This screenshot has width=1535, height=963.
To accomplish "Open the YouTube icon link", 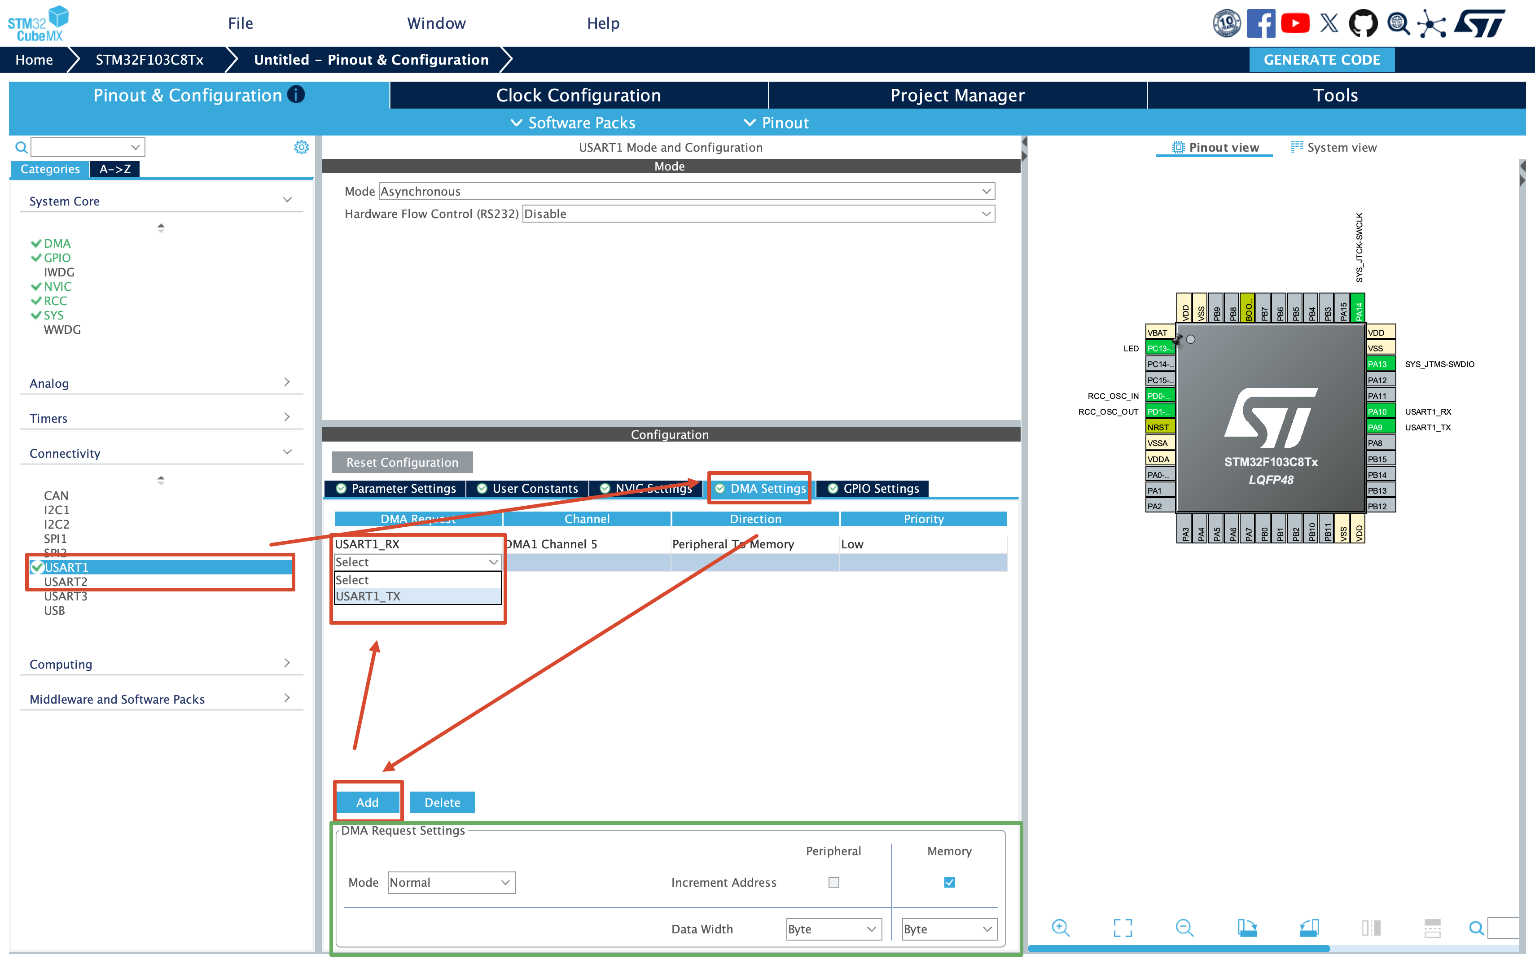I will (x=1295, y=24).
